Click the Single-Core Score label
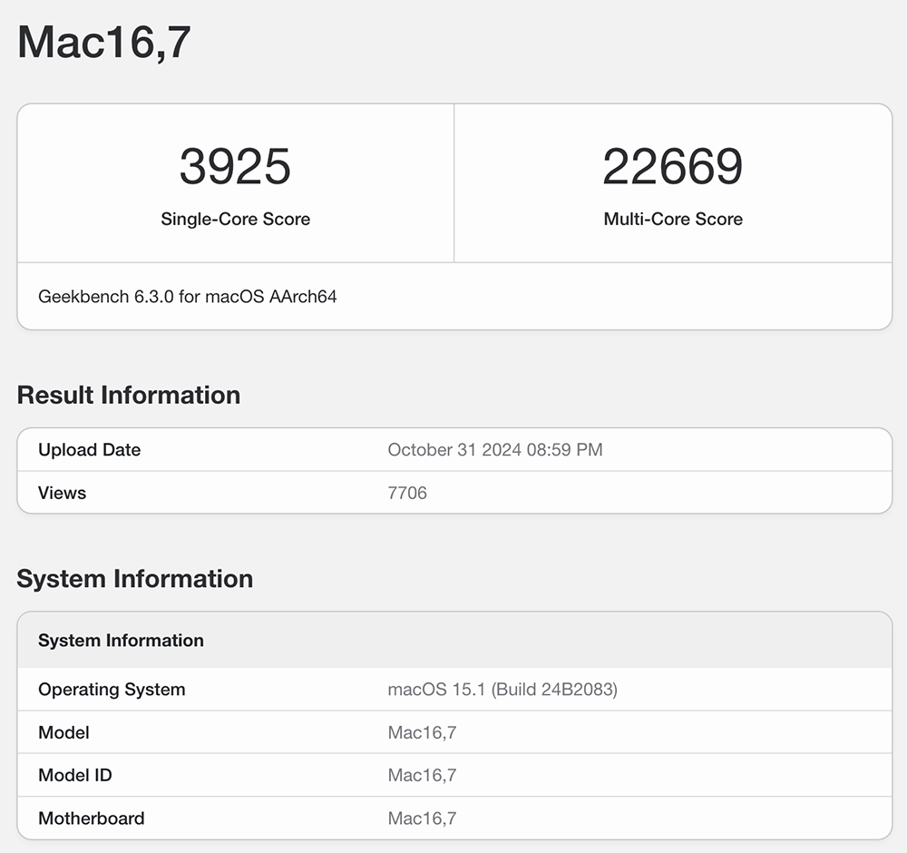Viewport: 907px width, 853px height. pyautogui.click(x=235, y=219)
